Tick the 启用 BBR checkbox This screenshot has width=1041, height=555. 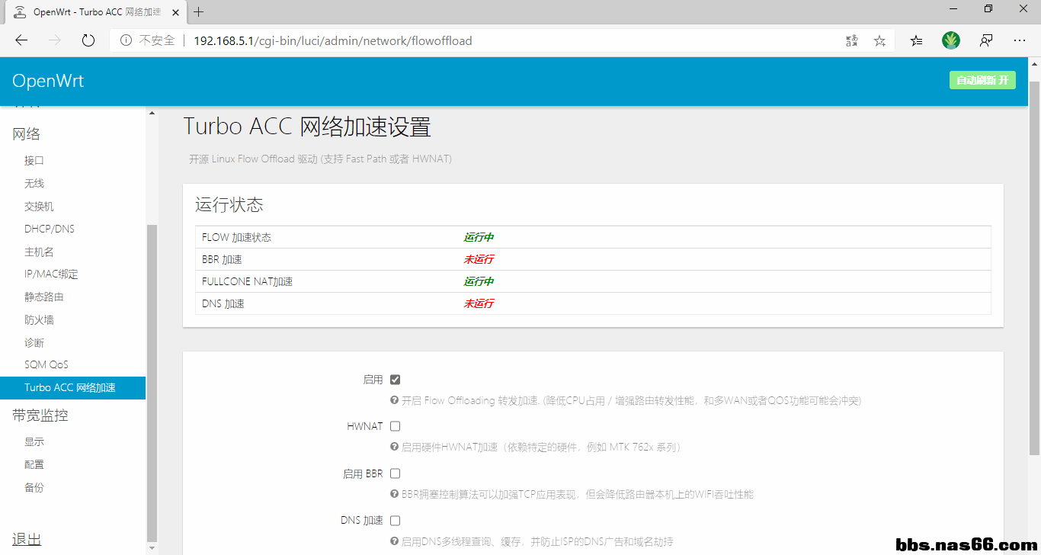395,473
